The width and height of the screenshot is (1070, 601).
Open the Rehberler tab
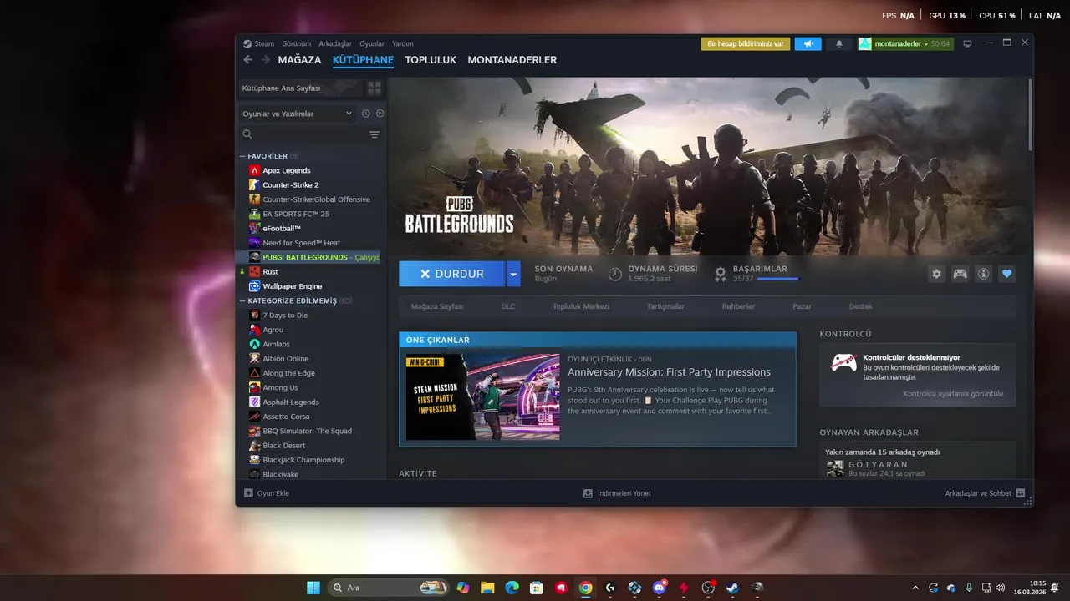point(738,306)
